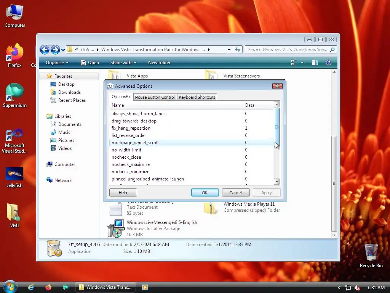Image resolution: width=390 pixels, height=293 pixels.
Task: Open the Computer desktop icon
Action: click(15, 16)
